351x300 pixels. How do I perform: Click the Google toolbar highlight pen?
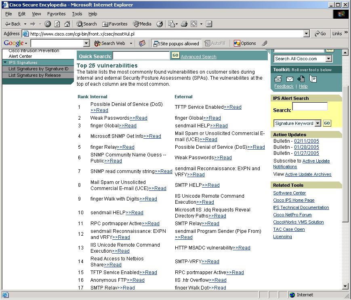(265, 43)
